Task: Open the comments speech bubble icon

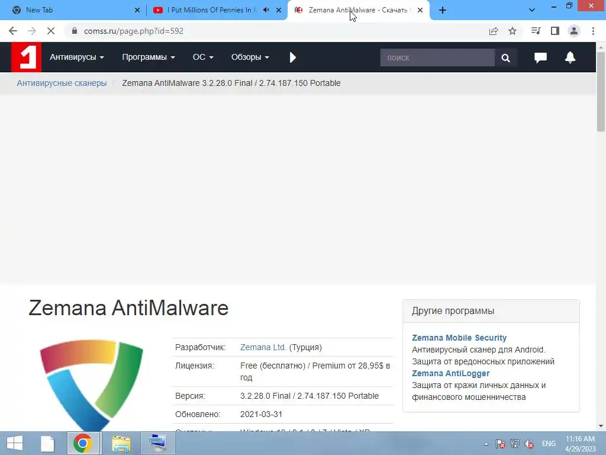Action: 540,57
